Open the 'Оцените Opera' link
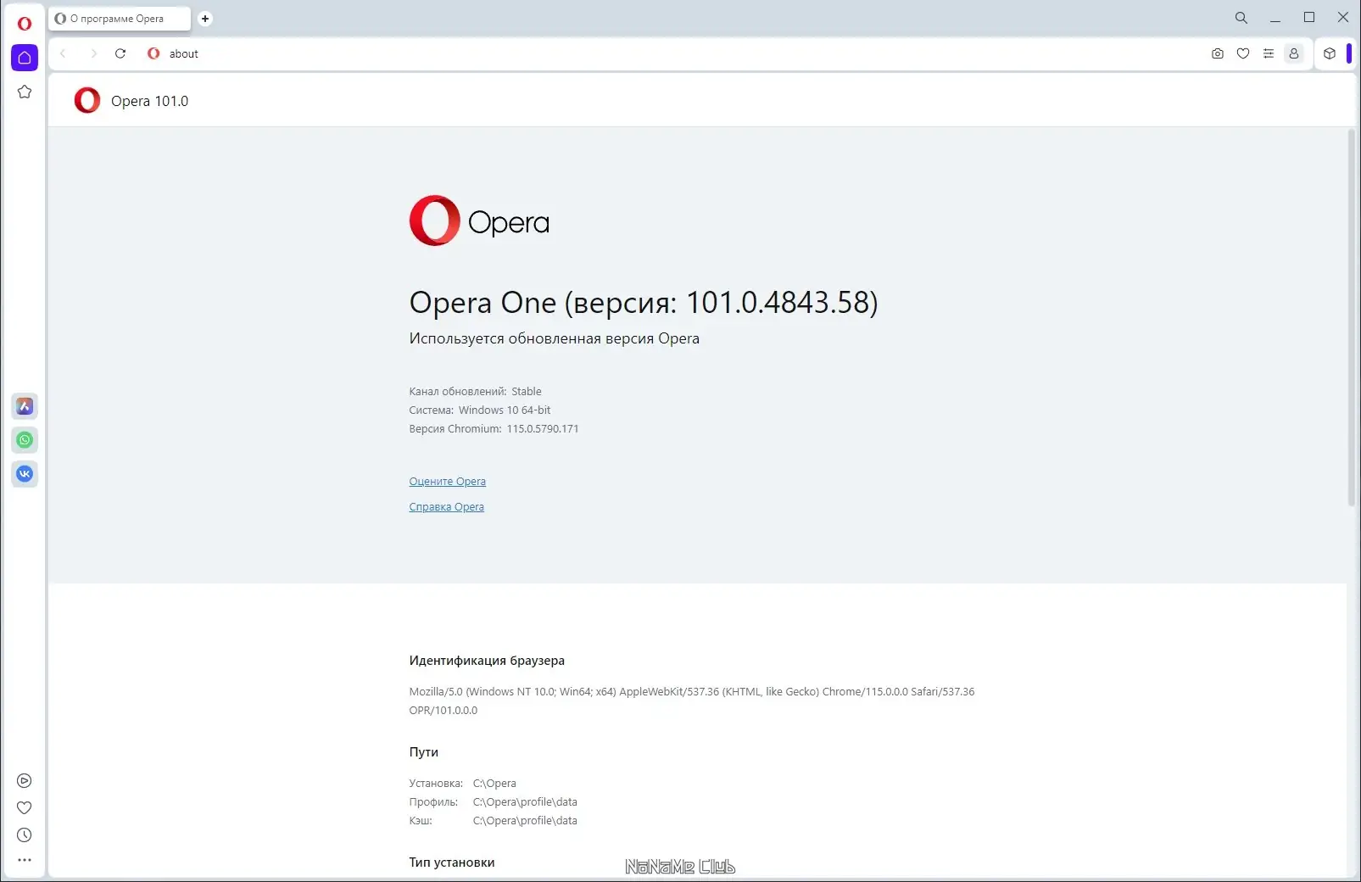Image resolution: width=1361 pixels, height=882 pixels. tap(448, 482)
